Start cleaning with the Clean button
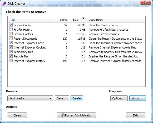This screenshot has width=153, height=123. [17, 115]
